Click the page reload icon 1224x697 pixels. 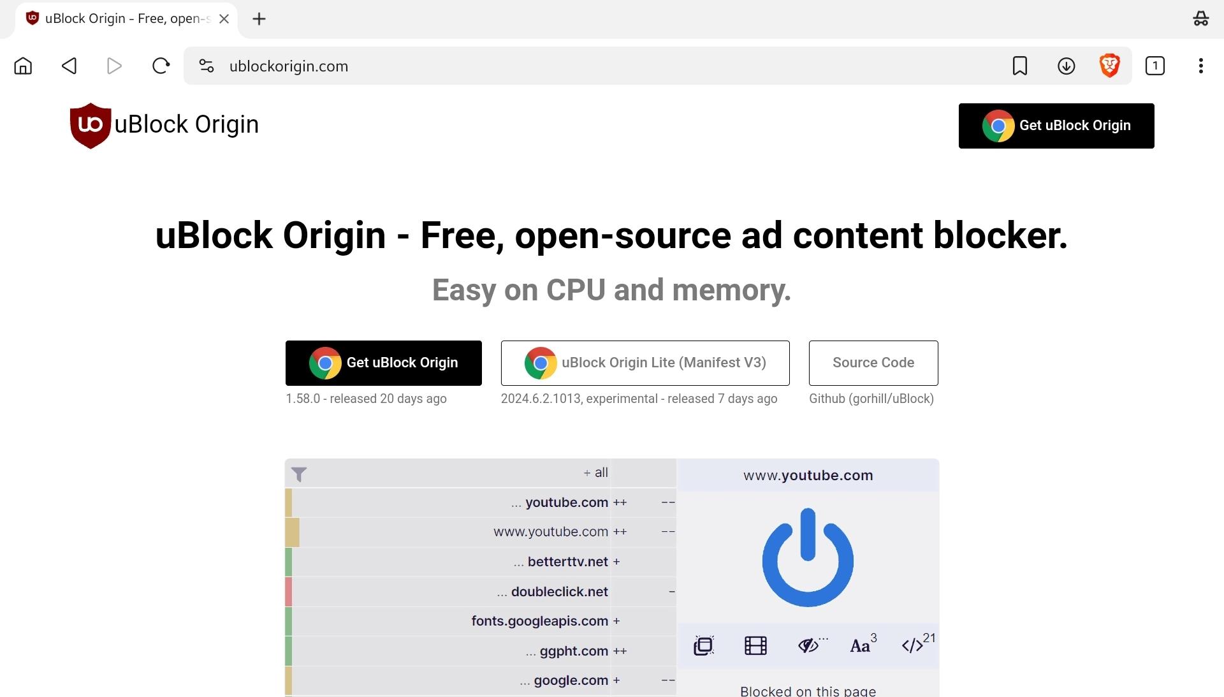pos(160,66)
